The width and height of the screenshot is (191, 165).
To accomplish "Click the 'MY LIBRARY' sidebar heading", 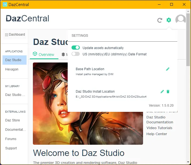I will click(x=12, y=86).
